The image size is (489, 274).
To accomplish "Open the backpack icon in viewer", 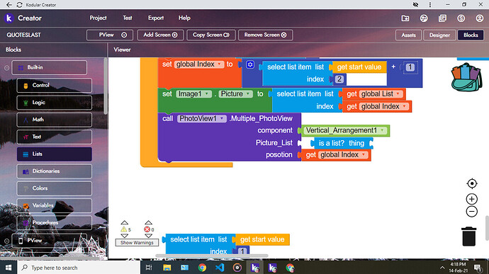I will point(466,78).
